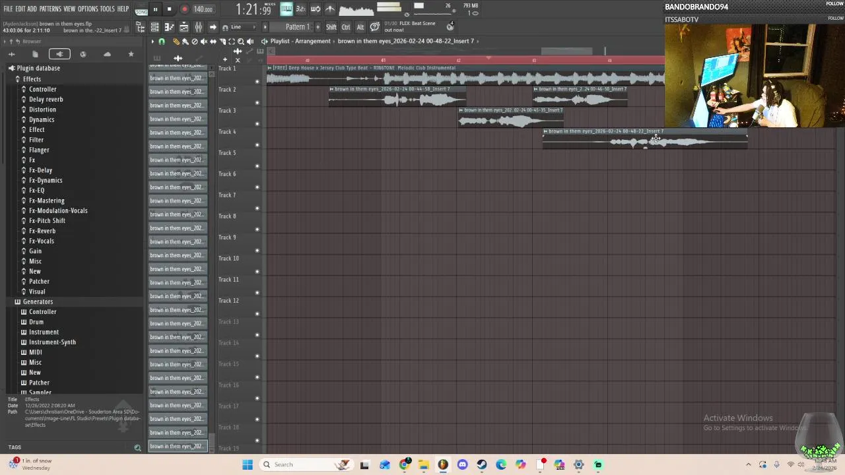Stop playback with the stop button

169,9
